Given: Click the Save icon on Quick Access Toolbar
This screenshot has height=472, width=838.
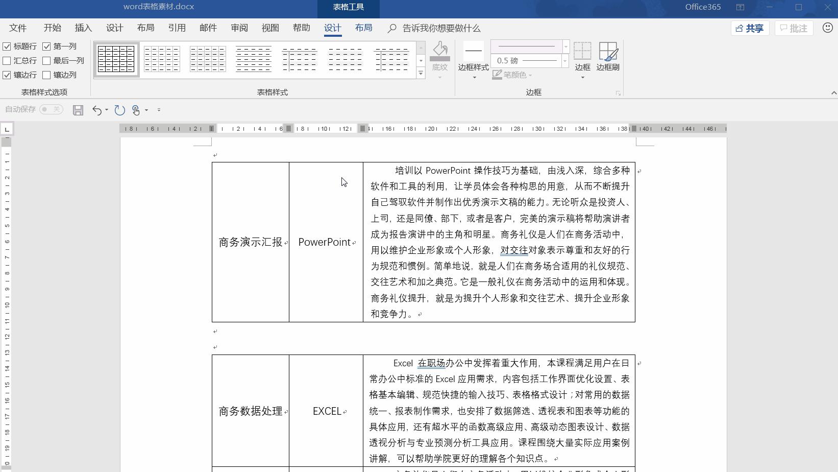Looking at the screenshot, I should click(x=78, y=110).
